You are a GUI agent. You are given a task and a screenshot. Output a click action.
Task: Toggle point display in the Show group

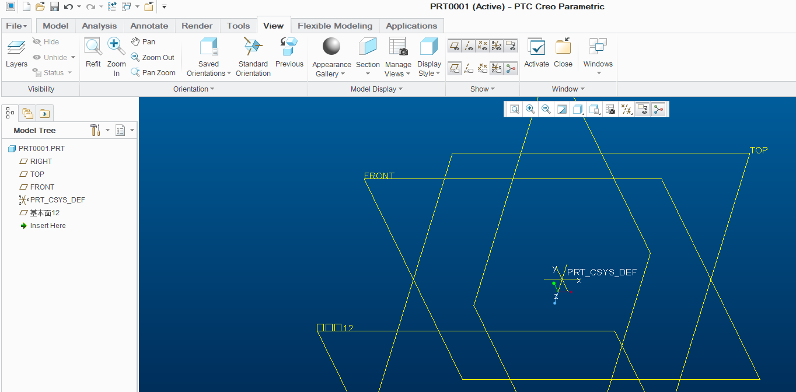[x=483, y=45]
